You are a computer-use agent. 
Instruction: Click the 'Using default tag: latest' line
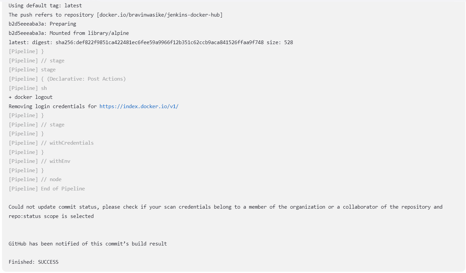[45, 6]
